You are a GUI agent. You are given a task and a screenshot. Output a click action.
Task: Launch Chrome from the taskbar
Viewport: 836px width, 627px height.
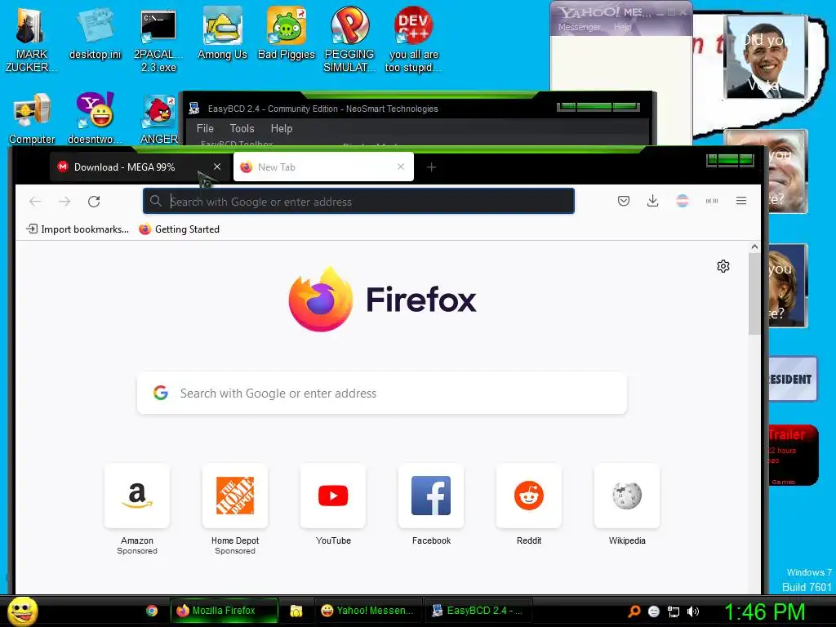click(x=152, y=611)
